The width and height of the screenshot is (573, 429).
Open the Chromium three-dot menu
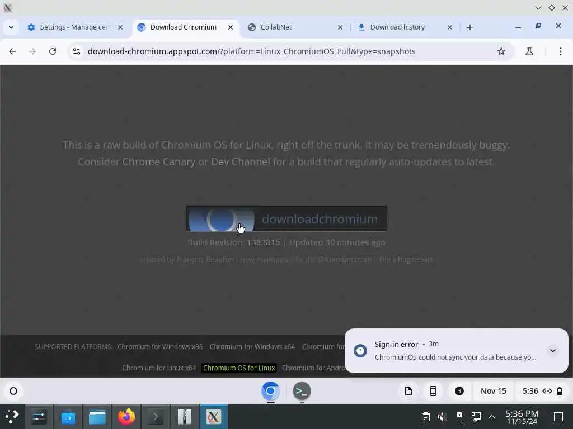pos(561,51)
